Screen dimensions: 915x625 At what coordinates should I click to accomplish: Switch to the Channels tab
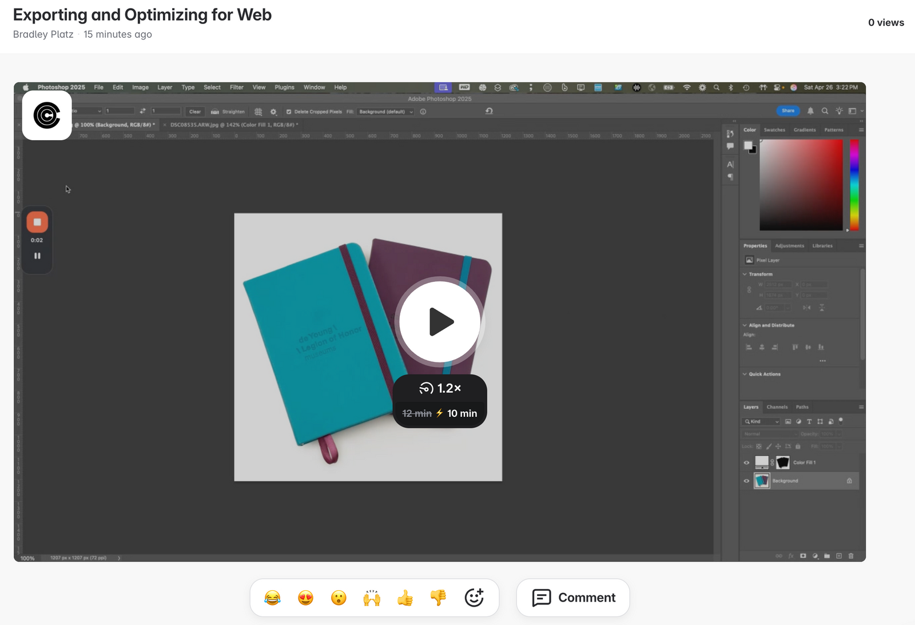777,407
